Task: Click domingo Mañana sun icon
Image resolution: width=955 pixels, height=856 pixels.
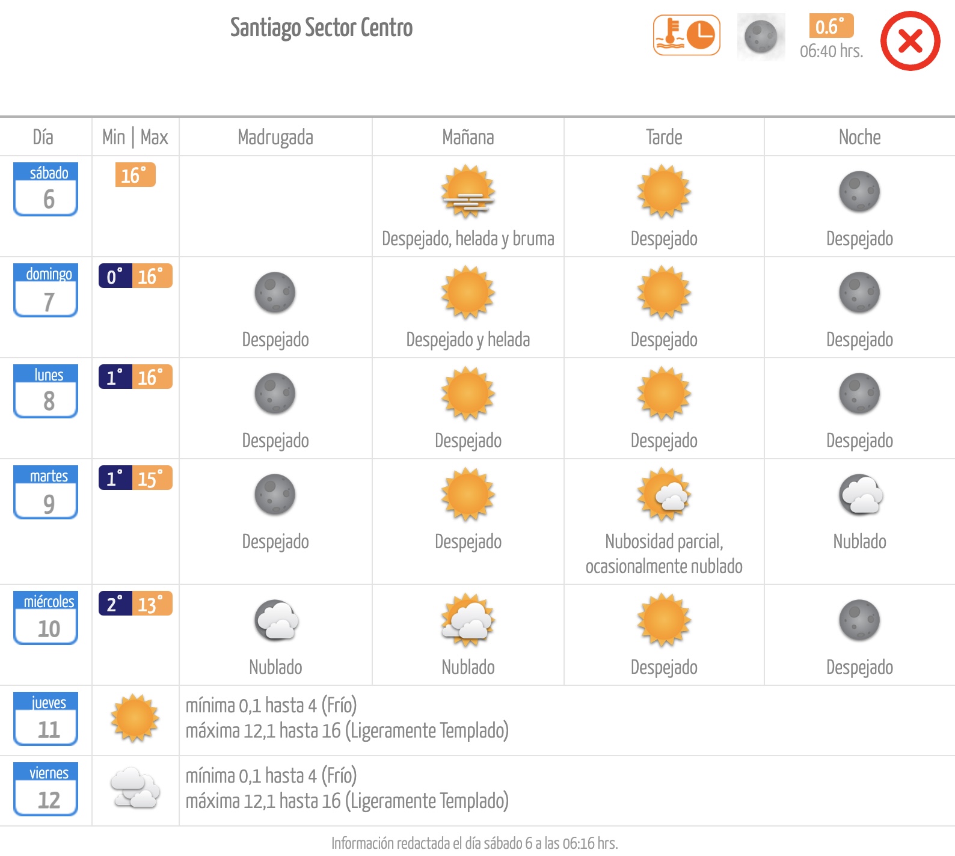Action: 468,293
